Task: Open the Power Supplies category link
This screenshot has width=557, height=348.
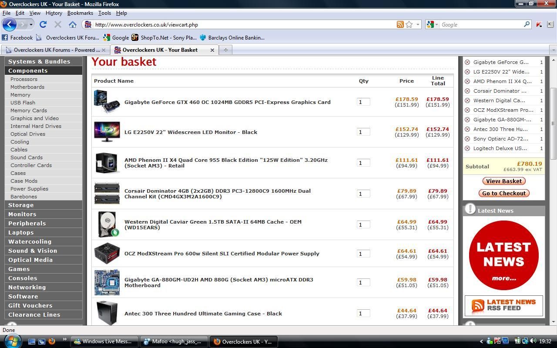Action: click(29, 189)
